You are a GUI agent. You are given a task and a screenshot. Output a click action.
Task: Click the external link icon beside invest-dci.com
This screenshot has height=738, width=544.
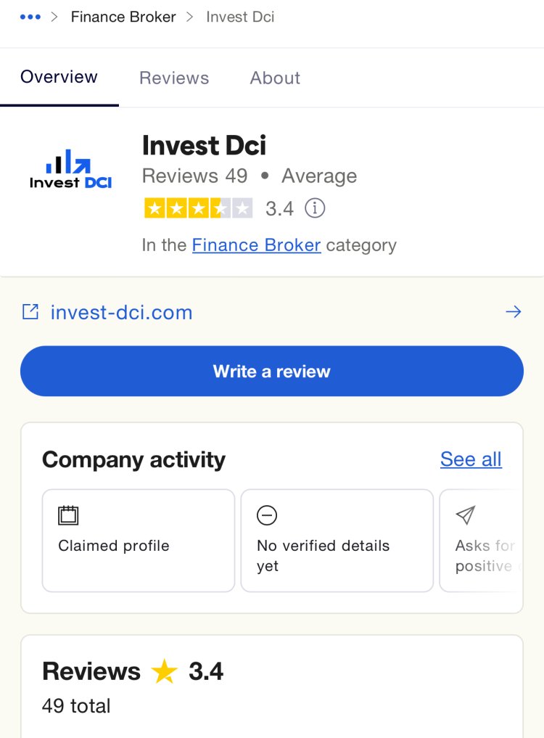click(x=30, y=311)
